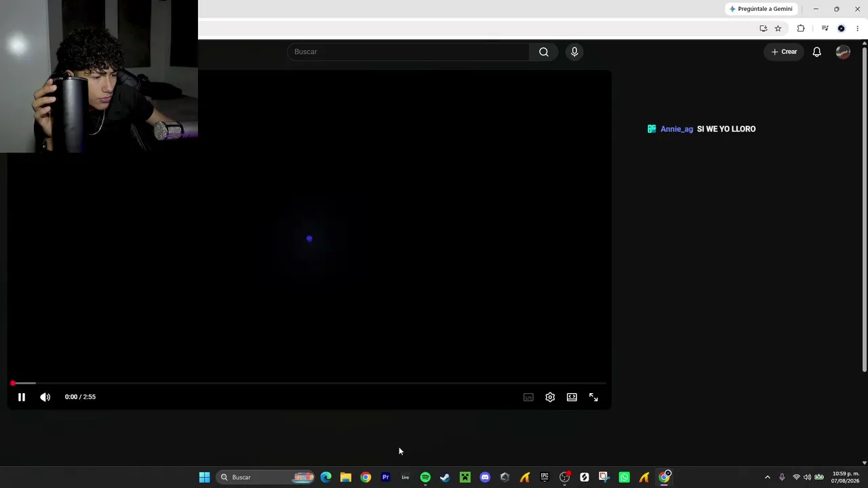This screenshot has width=868, height=488.
Task: Open WhatsApp from the taskbar
Action: [625, 477]
